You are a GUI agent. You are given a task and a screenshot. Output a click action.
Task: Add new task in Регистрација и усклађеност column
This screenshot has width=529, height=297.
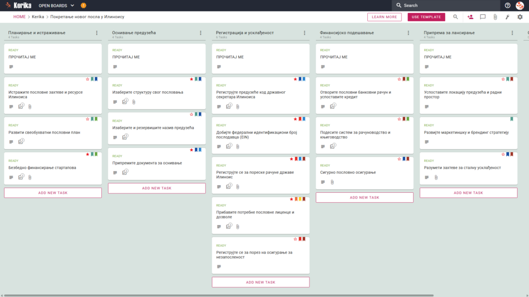click(261, 282)
